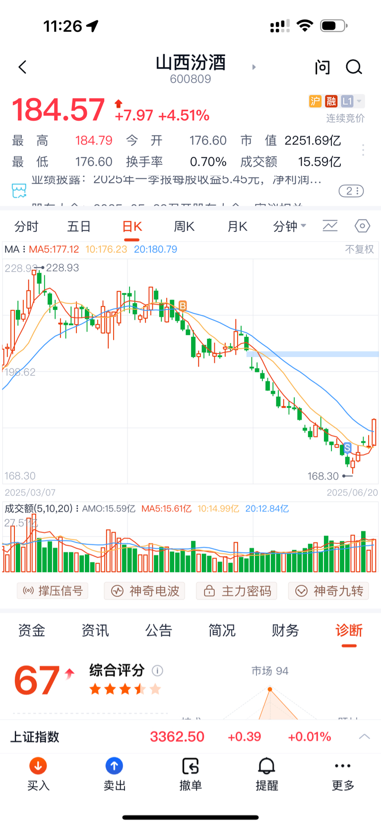This screenshot has width=381, height=827.
Task: Expand the 上证指数 index bar chevron
Action: pyautogui.click(x=365, y=736)
